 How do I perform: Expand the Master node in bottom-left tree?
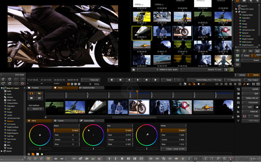pos(2,151)
